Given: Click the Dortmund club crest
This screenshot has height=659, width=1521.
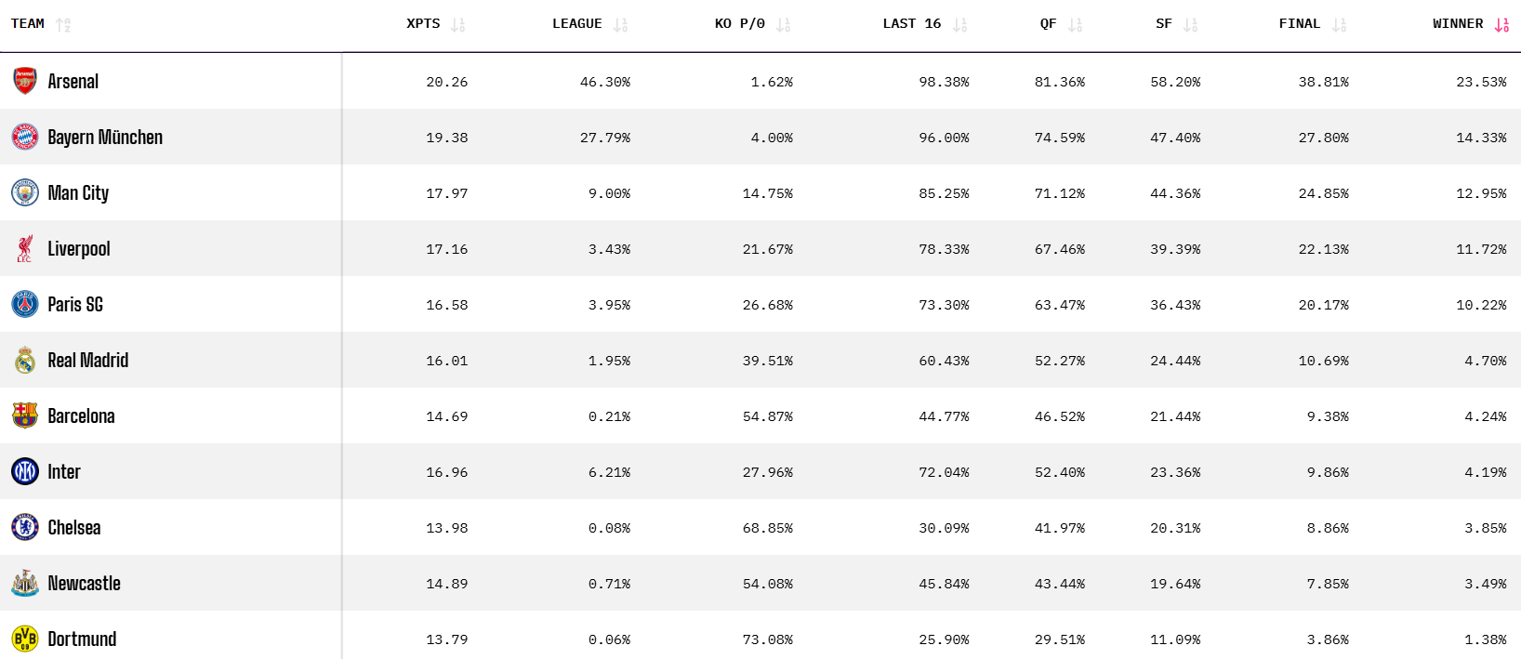Looking at the screenshot, I should pos(25,639).
